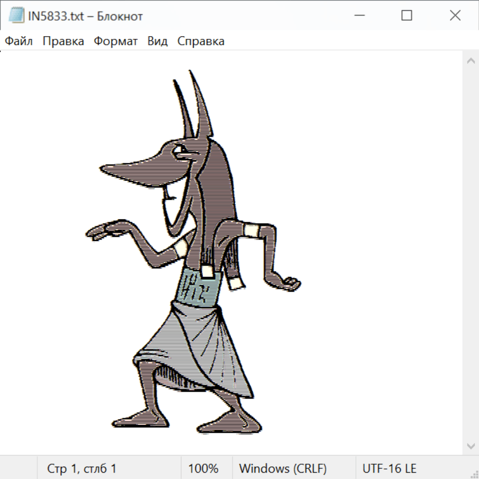Open the Файл menu

19,42
